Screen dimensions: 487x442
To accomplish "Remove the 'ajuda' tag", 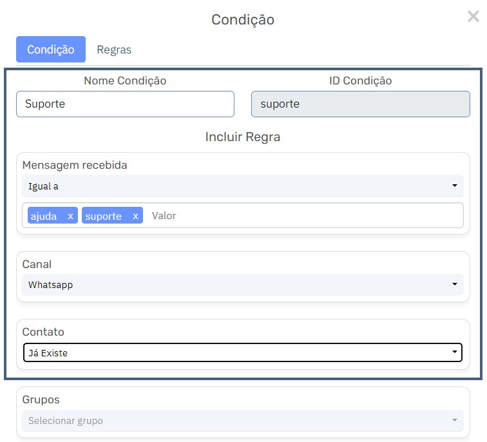I will pyautogui.click(x=70, y=216).
